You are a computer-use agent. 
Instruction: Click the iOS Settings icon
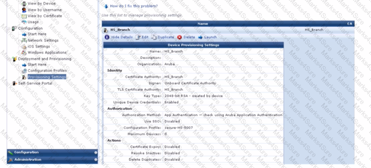[x=24, y=47]
